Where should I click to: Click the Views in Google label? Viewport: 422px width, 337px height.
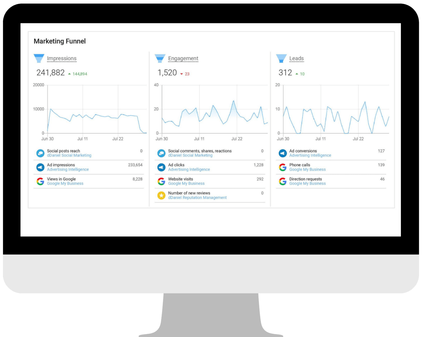[61, 179]
